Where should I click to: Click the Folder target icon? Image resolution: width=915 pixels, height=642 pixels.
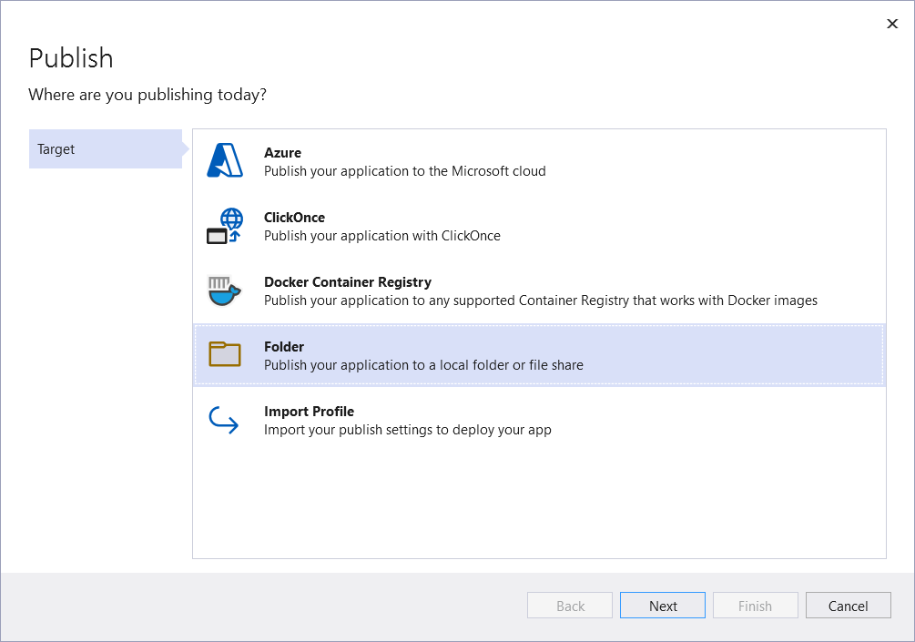(x=225, y=354)
